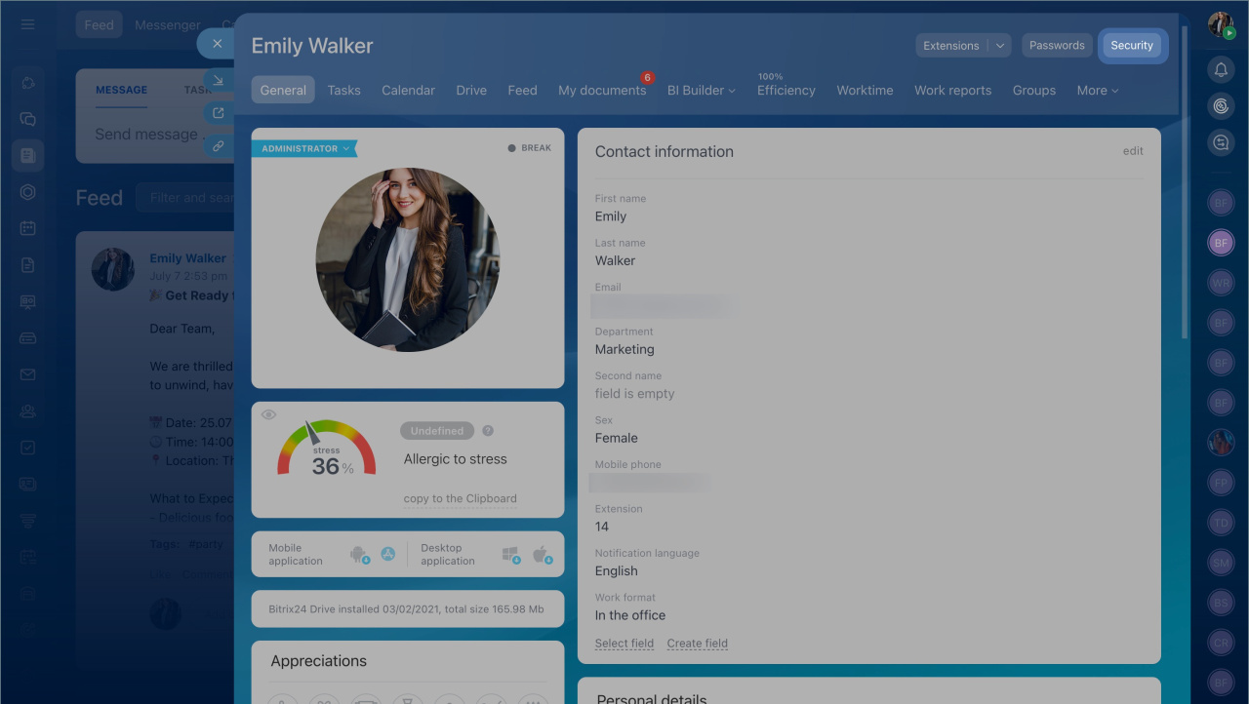The height and width of the screenshot is (704, 1249).
Task: Click the Windows desktop application icon
Action: click(510, 555)
